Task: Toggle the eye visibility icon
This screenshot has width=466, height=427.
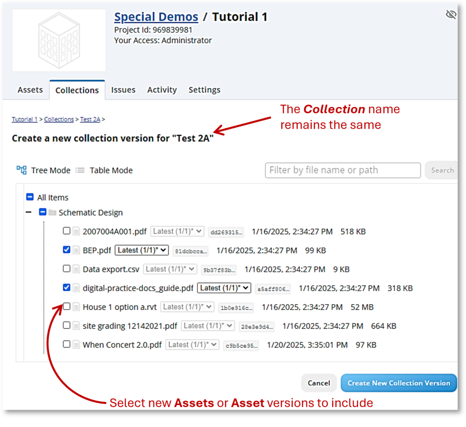Action: pyautogui.click(x=451, y=14)
